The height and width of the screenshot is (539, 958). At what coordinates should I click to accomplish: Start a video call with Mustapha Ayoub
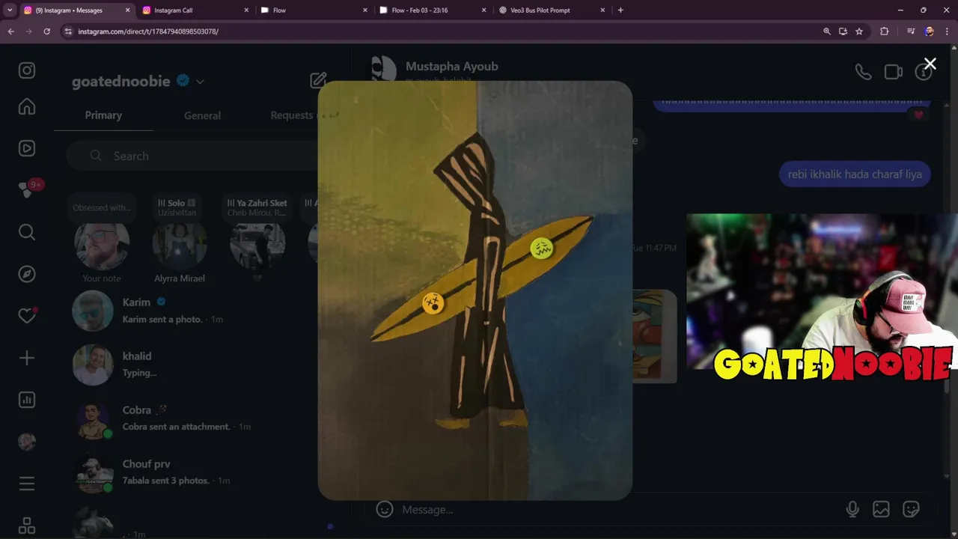coord(894,72)
